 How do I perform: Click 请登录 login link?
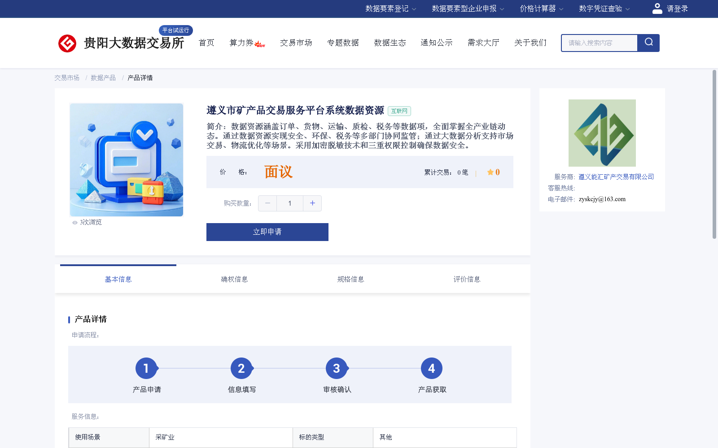point(677,9)
